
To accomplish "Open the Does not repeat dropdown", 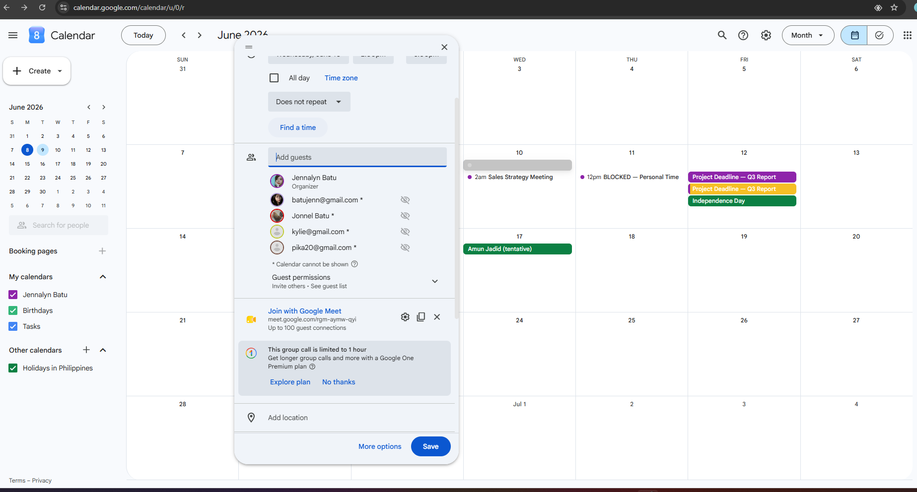I will [309, 102].
